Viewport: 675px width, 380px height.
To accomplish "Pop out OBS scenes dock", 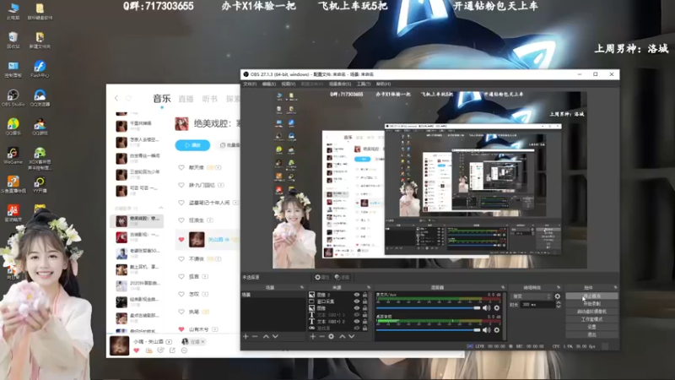I will 302,287.
